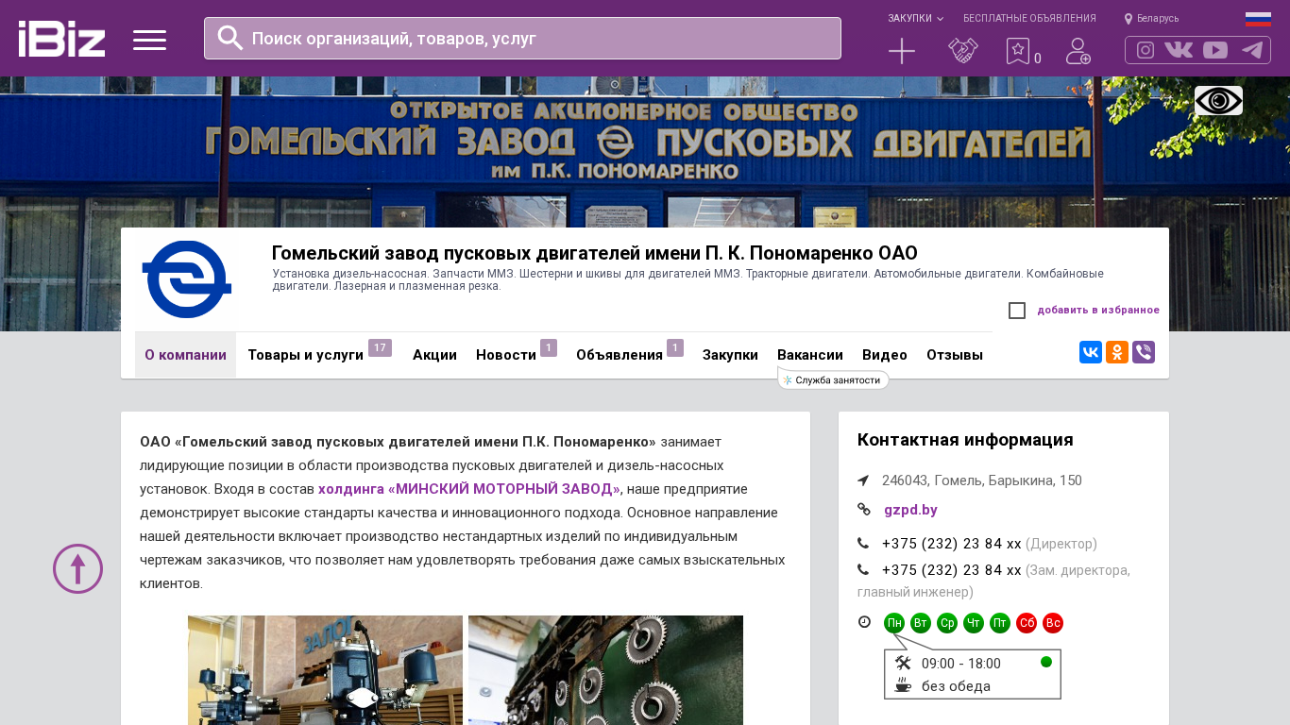This screenshot has height=725, width=1290.
Task: Open favorites bookmark star icon
Action: click(x=1018, y=51)
